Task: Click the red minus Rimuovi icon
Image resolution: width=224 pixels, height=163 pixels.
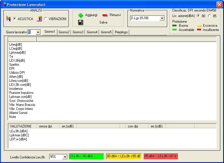Action: pyautogui.click(x=105, y=15)
